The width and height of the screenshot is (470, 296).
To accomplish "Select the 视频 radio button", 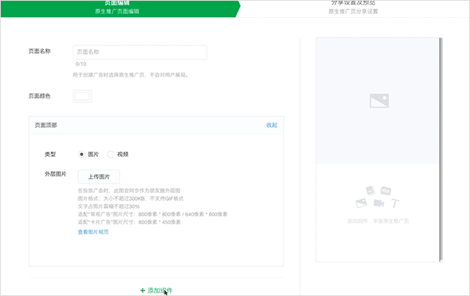I will point(110,155).
